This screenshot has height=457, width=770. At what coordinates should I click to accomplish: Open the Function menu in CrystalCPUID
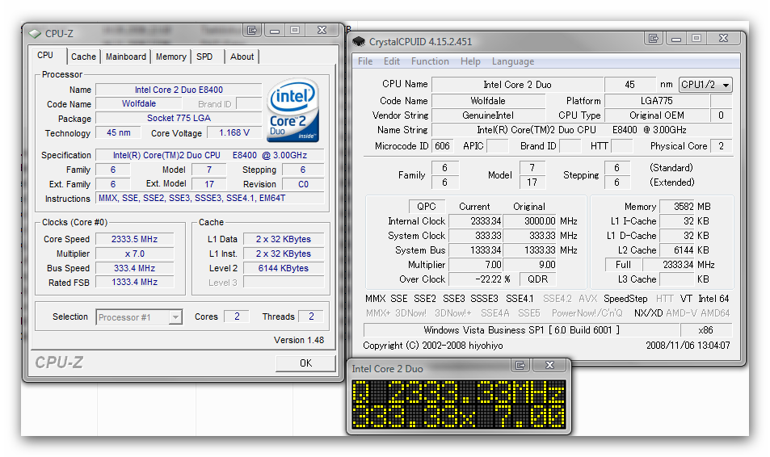pos(430,61)
